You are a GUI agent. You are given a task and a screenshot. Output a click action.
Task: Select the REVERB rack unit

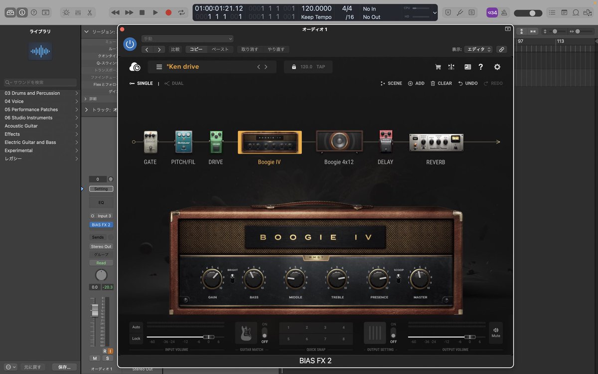pos(436,142)
